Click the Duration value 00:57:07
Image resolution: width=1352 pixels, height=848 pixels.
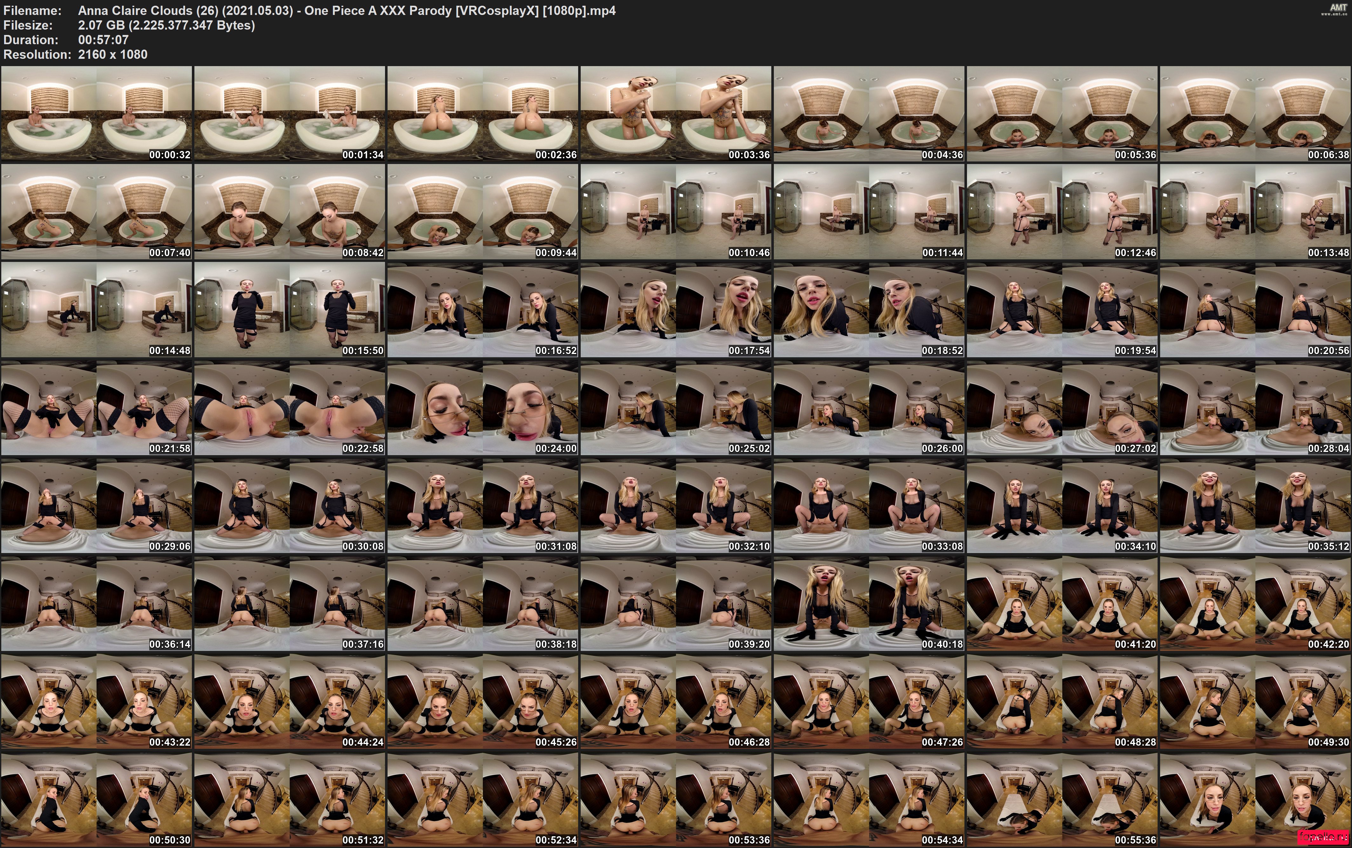point(103,40)
